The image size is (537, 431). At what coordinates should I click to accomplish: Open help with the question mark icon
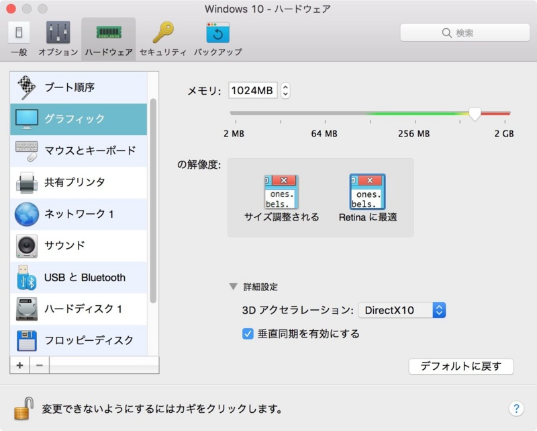516,408
